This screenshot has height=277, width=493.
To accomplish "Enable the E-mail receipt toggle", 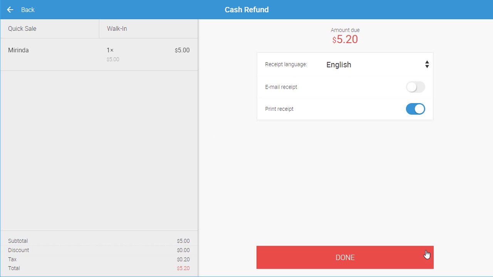I will tap(415, 87).
